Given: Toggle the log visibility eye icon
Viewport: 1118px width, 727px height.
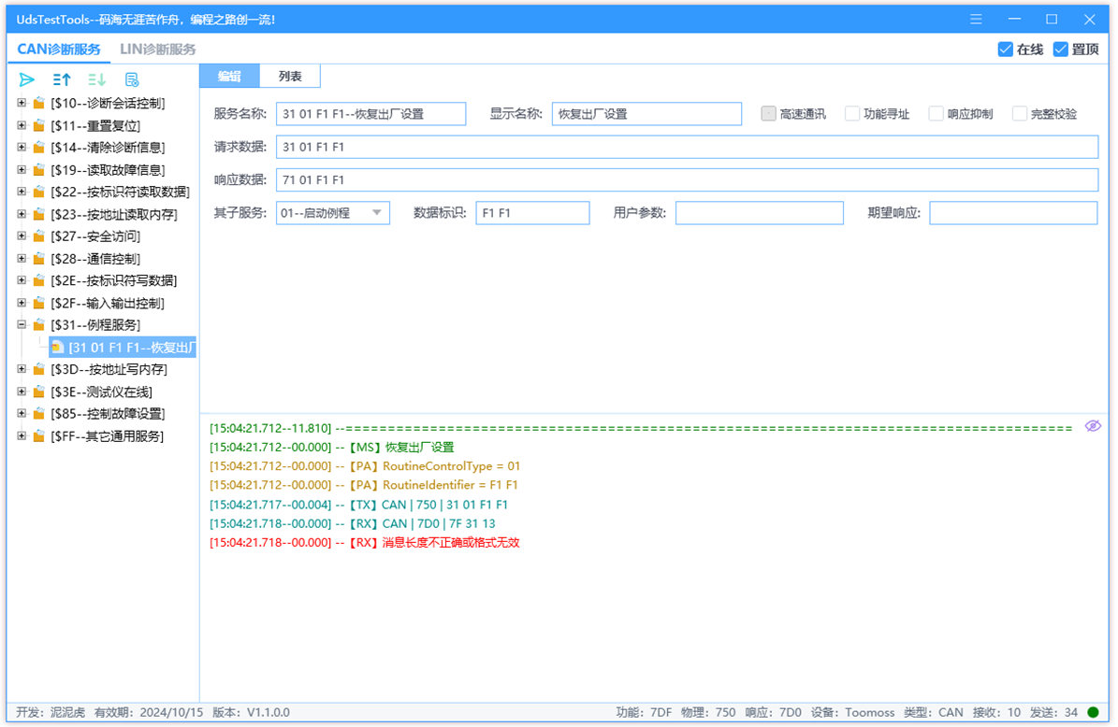Looking at the screenshot, I should click(1093, 426).
